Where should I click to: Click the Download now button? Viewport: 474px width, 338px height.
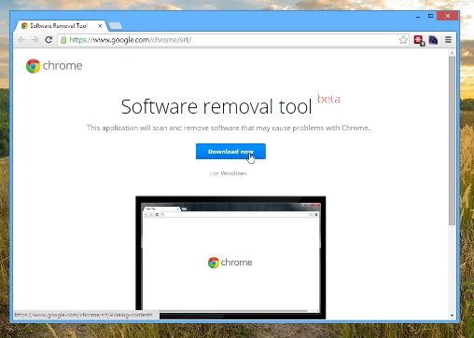230,152
